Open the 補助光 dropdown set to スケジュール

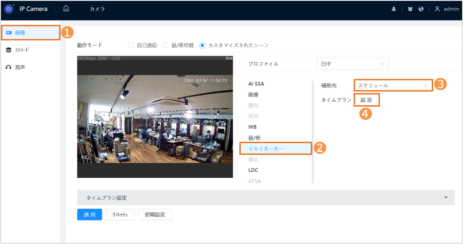(x=393, y=85)
